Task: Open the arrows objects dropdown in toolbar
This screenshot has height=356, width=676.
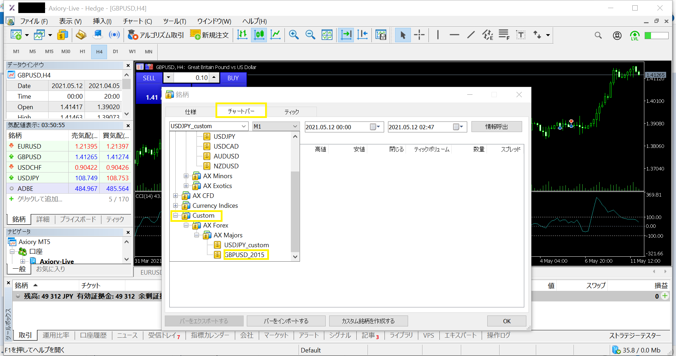Action: (548, 35)
